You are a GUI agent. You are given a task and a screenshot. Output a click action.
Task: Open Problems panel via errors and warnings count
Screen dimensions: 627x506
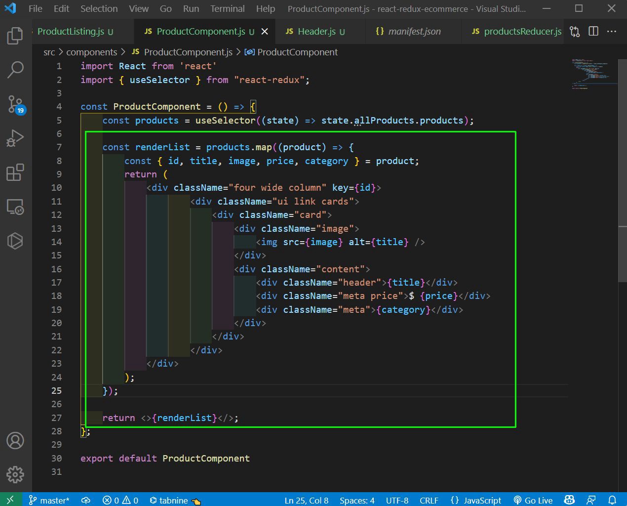[120, 500]
